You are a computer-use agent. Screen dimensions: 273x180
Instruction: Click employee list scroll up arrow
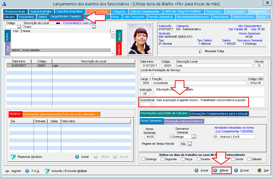point(113,32)
